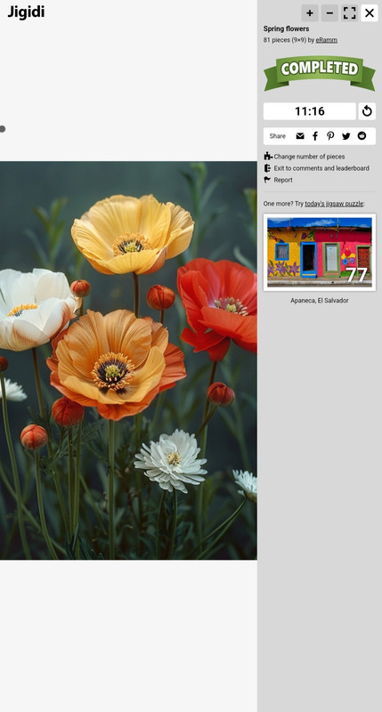This screenshot has height=712, width=382.
Task: Open today's jigsaw puzzle link
Action: point(334,204)
